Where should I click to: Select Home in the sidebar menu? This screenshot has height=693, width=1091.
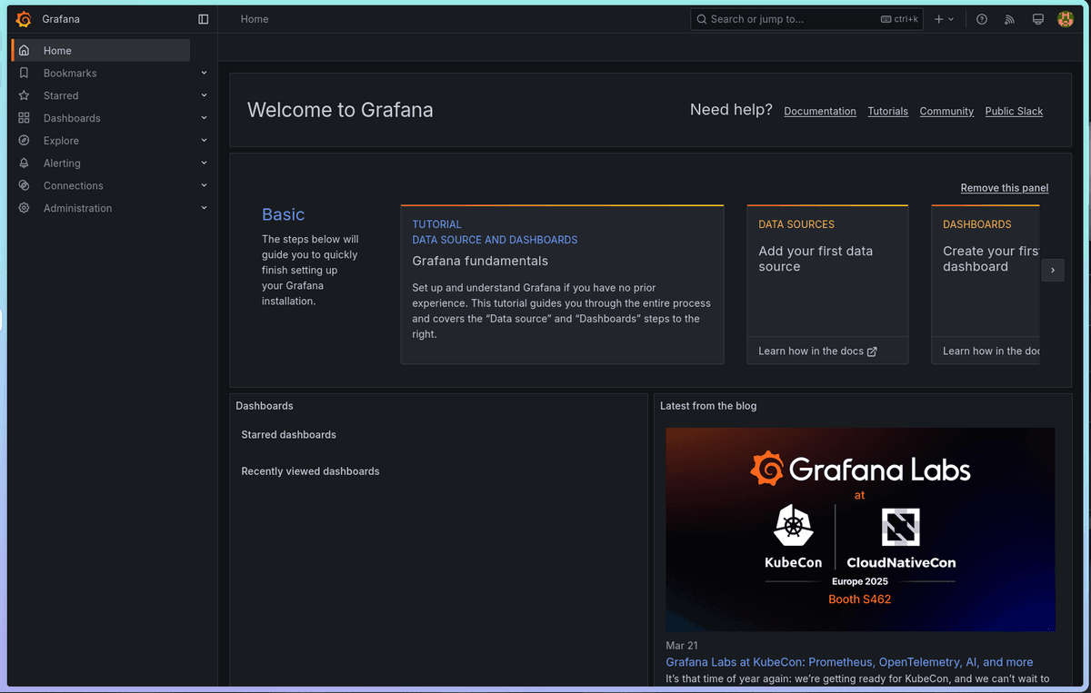101,51
